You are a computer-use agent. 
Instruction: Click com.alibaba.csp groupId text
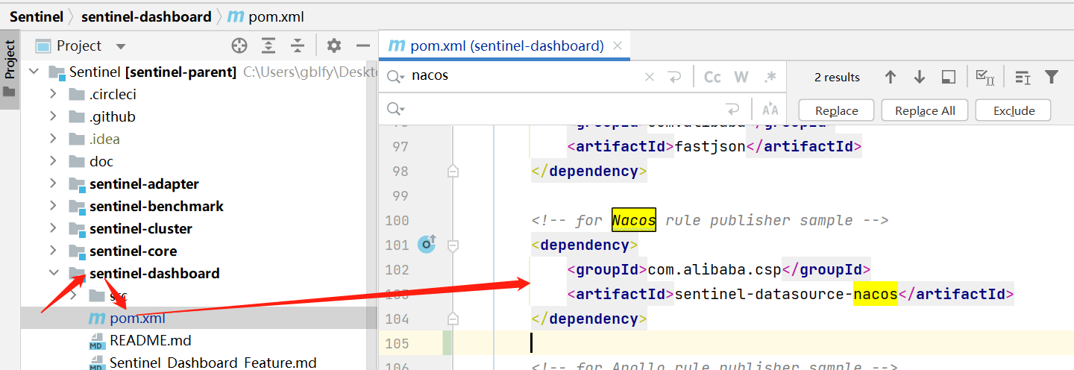(x=715, y=269)
